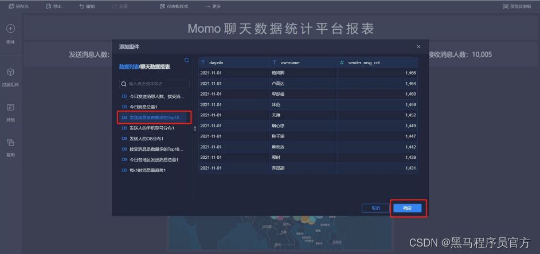Select table 接受消息条数最多的Top10...

(x=153, y=149)
